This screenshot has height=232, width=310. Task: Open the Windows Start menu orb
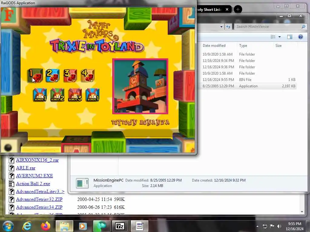coord(8,226)
